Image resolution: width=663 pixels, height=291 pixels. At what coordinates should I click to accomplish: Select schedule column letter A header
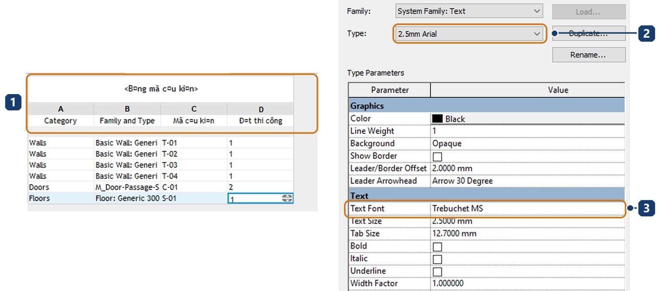(x=60, y=109)
